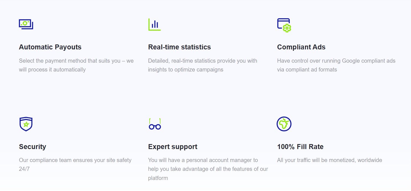Click the Real-time statistics bar chart icon
This screenshot has width=411, height=191.
coord(155,25)
